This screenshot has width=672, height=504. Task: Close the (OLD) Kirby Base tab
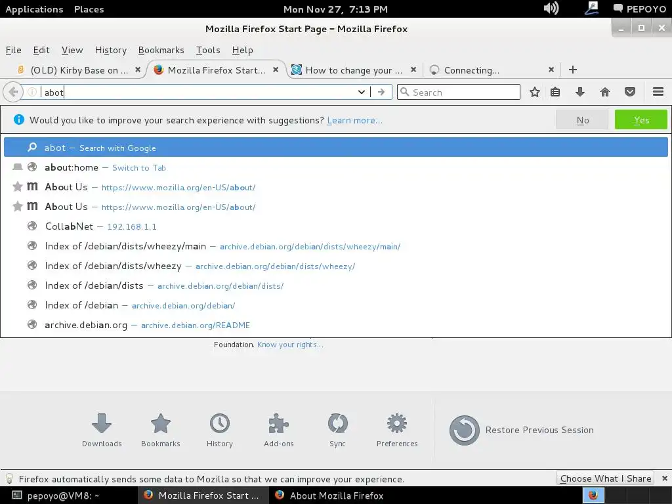138,70
